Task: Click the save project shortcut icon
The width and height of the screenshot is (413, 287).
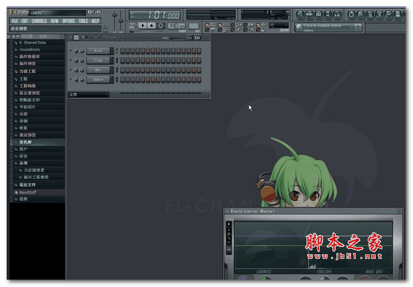Action: (360, 14)
